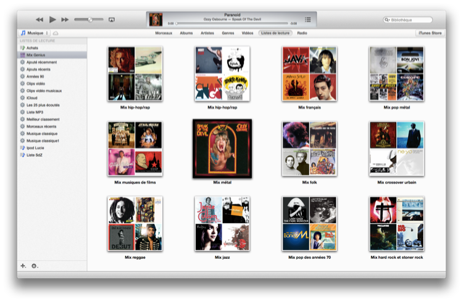
Task: Click the iCloud download icon
Action: click(x=56, y=33)
